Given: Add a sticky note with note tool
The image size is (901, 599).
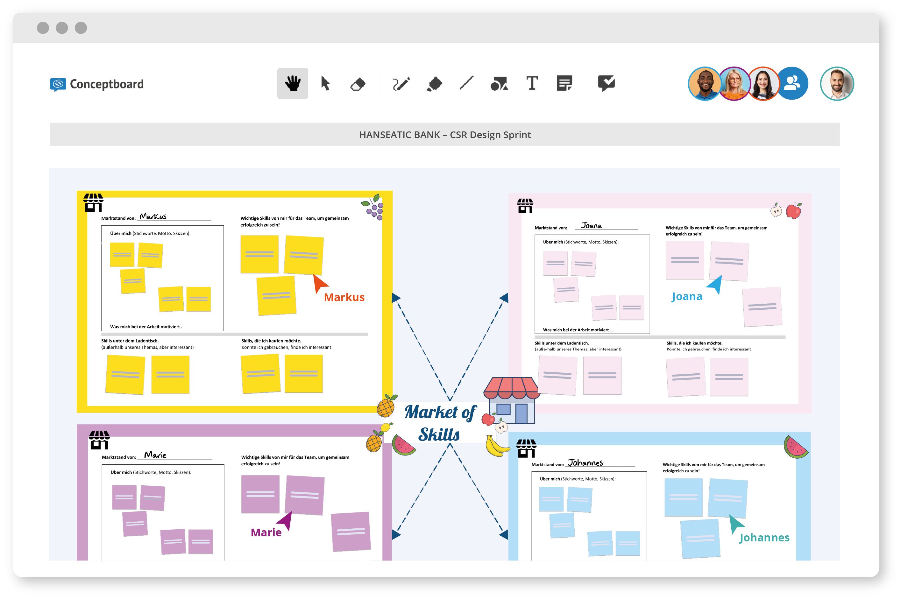Looking at the screenshot, I should [x=564, y=83].
